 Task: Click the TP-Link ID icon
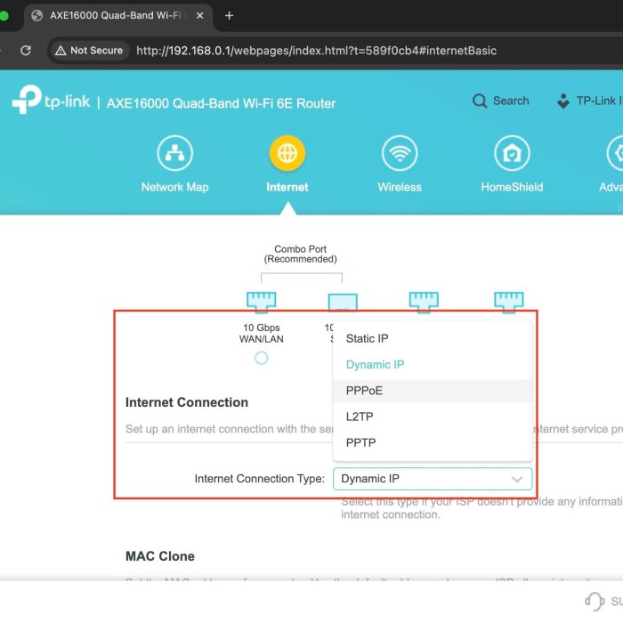(x=563, y=101)
